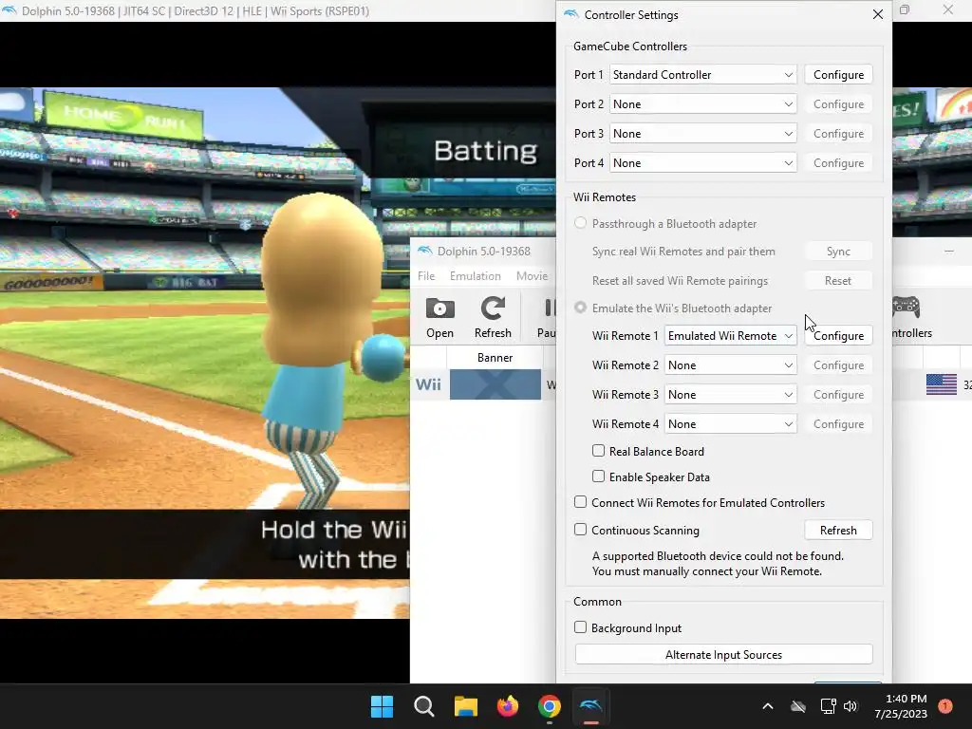The height and width of the screenshot is (729, 972).
Task: Open the Emulation menu in Dolphin window
Action: point(476,276)
